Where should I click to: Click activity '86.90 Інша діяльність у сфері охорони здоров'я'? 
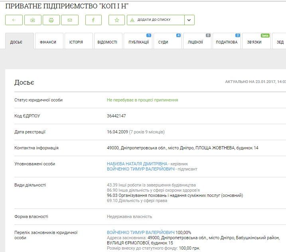[x=153, y=190]
